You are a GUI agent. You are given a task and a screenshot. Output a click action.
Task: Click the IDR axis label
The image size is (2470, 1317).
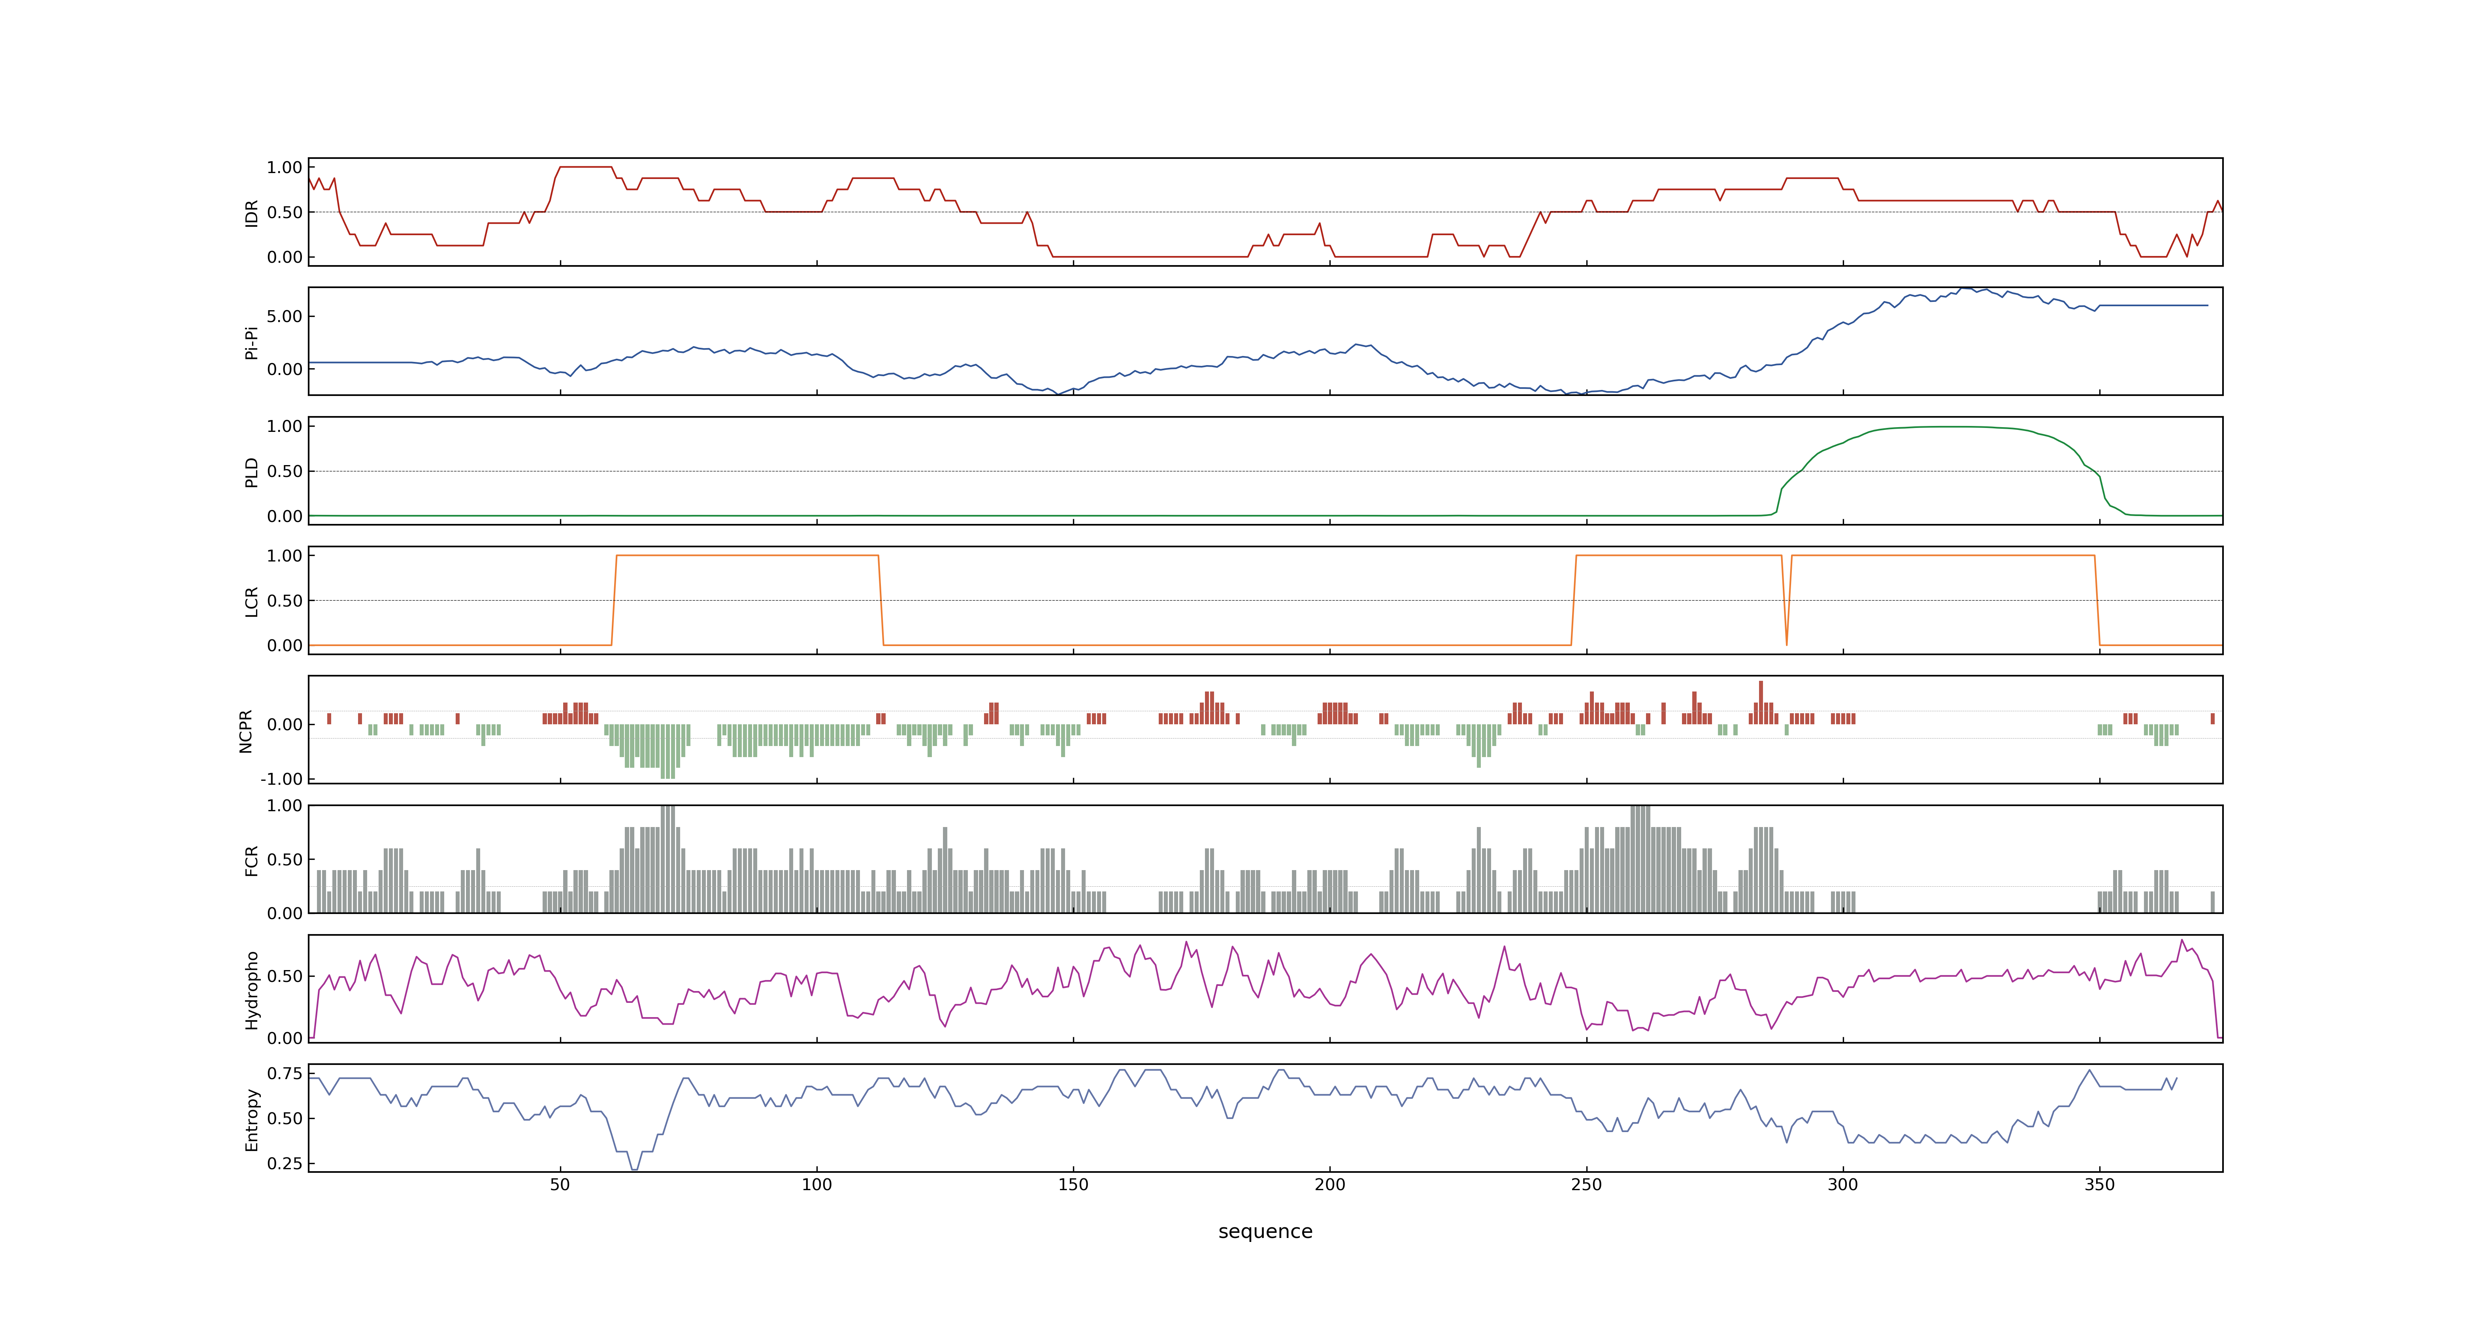tap(252, 213)
